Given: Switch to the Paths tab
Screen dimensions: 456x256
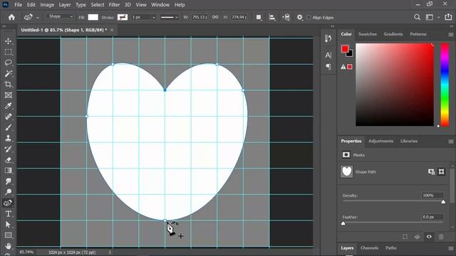Looking at the screenshot, I should tap(391, 248).
